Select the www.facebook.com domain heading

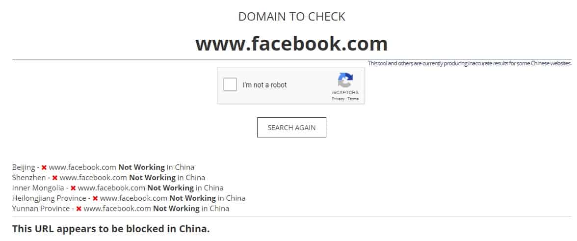[x=291, y=44]
